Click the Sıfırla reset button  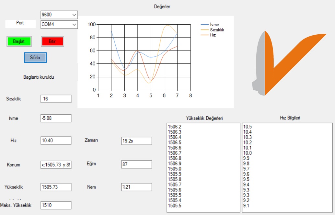point(35,57)
